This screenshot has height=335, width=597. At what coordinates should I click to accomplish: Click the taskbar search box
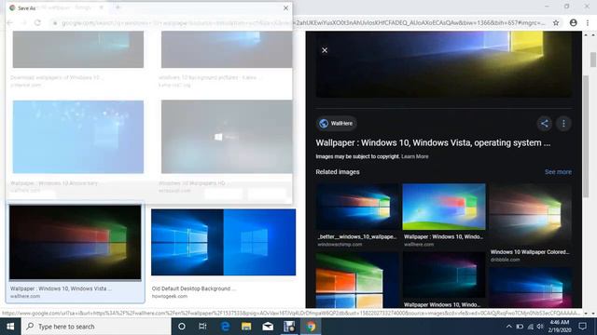tap(96, 327)
